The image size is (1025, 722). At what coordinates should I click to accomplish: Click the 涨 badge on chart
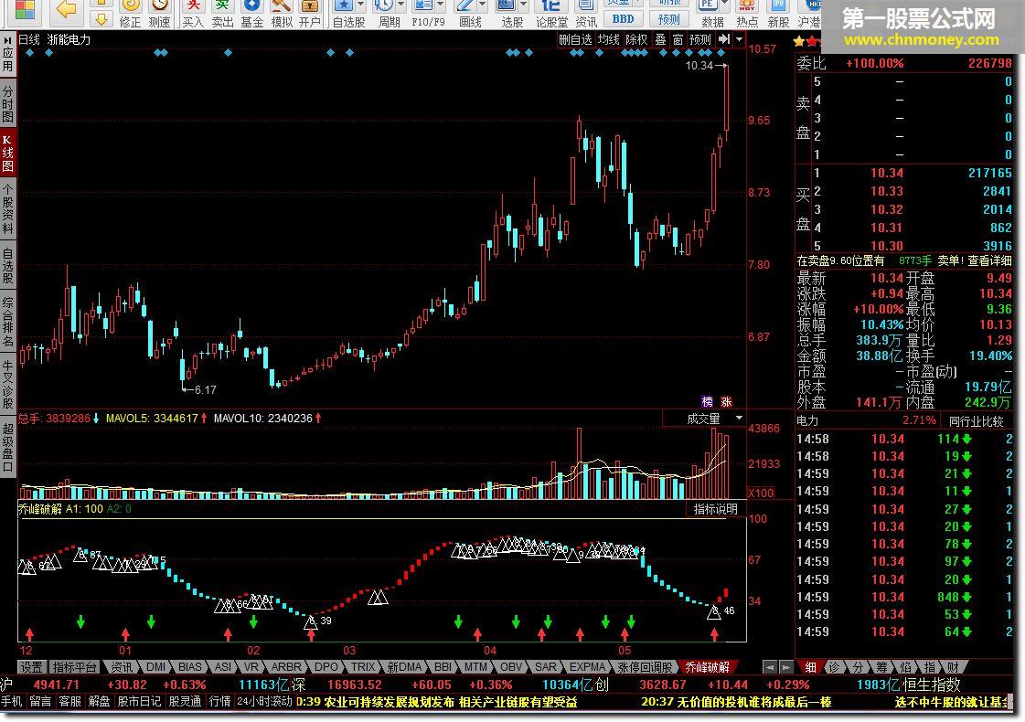pyautogui.click(x=726, y=402)
